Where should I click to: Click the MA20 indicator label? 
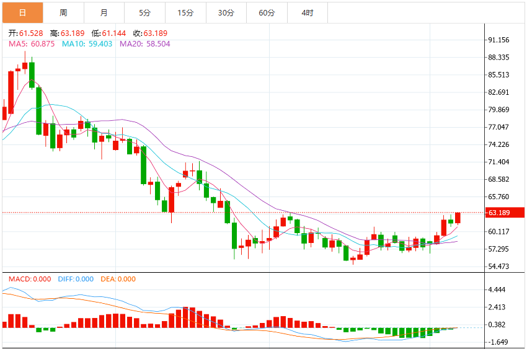coord(145,44)
